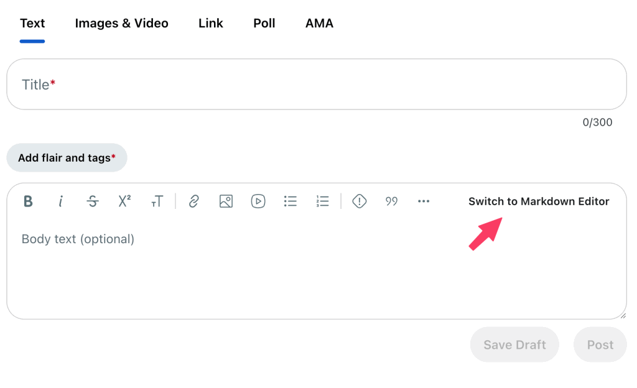Image resolution: width=637 pixels, height=388 pixels.
Task: Click Add flair and tags button
Action: [67, 158]
